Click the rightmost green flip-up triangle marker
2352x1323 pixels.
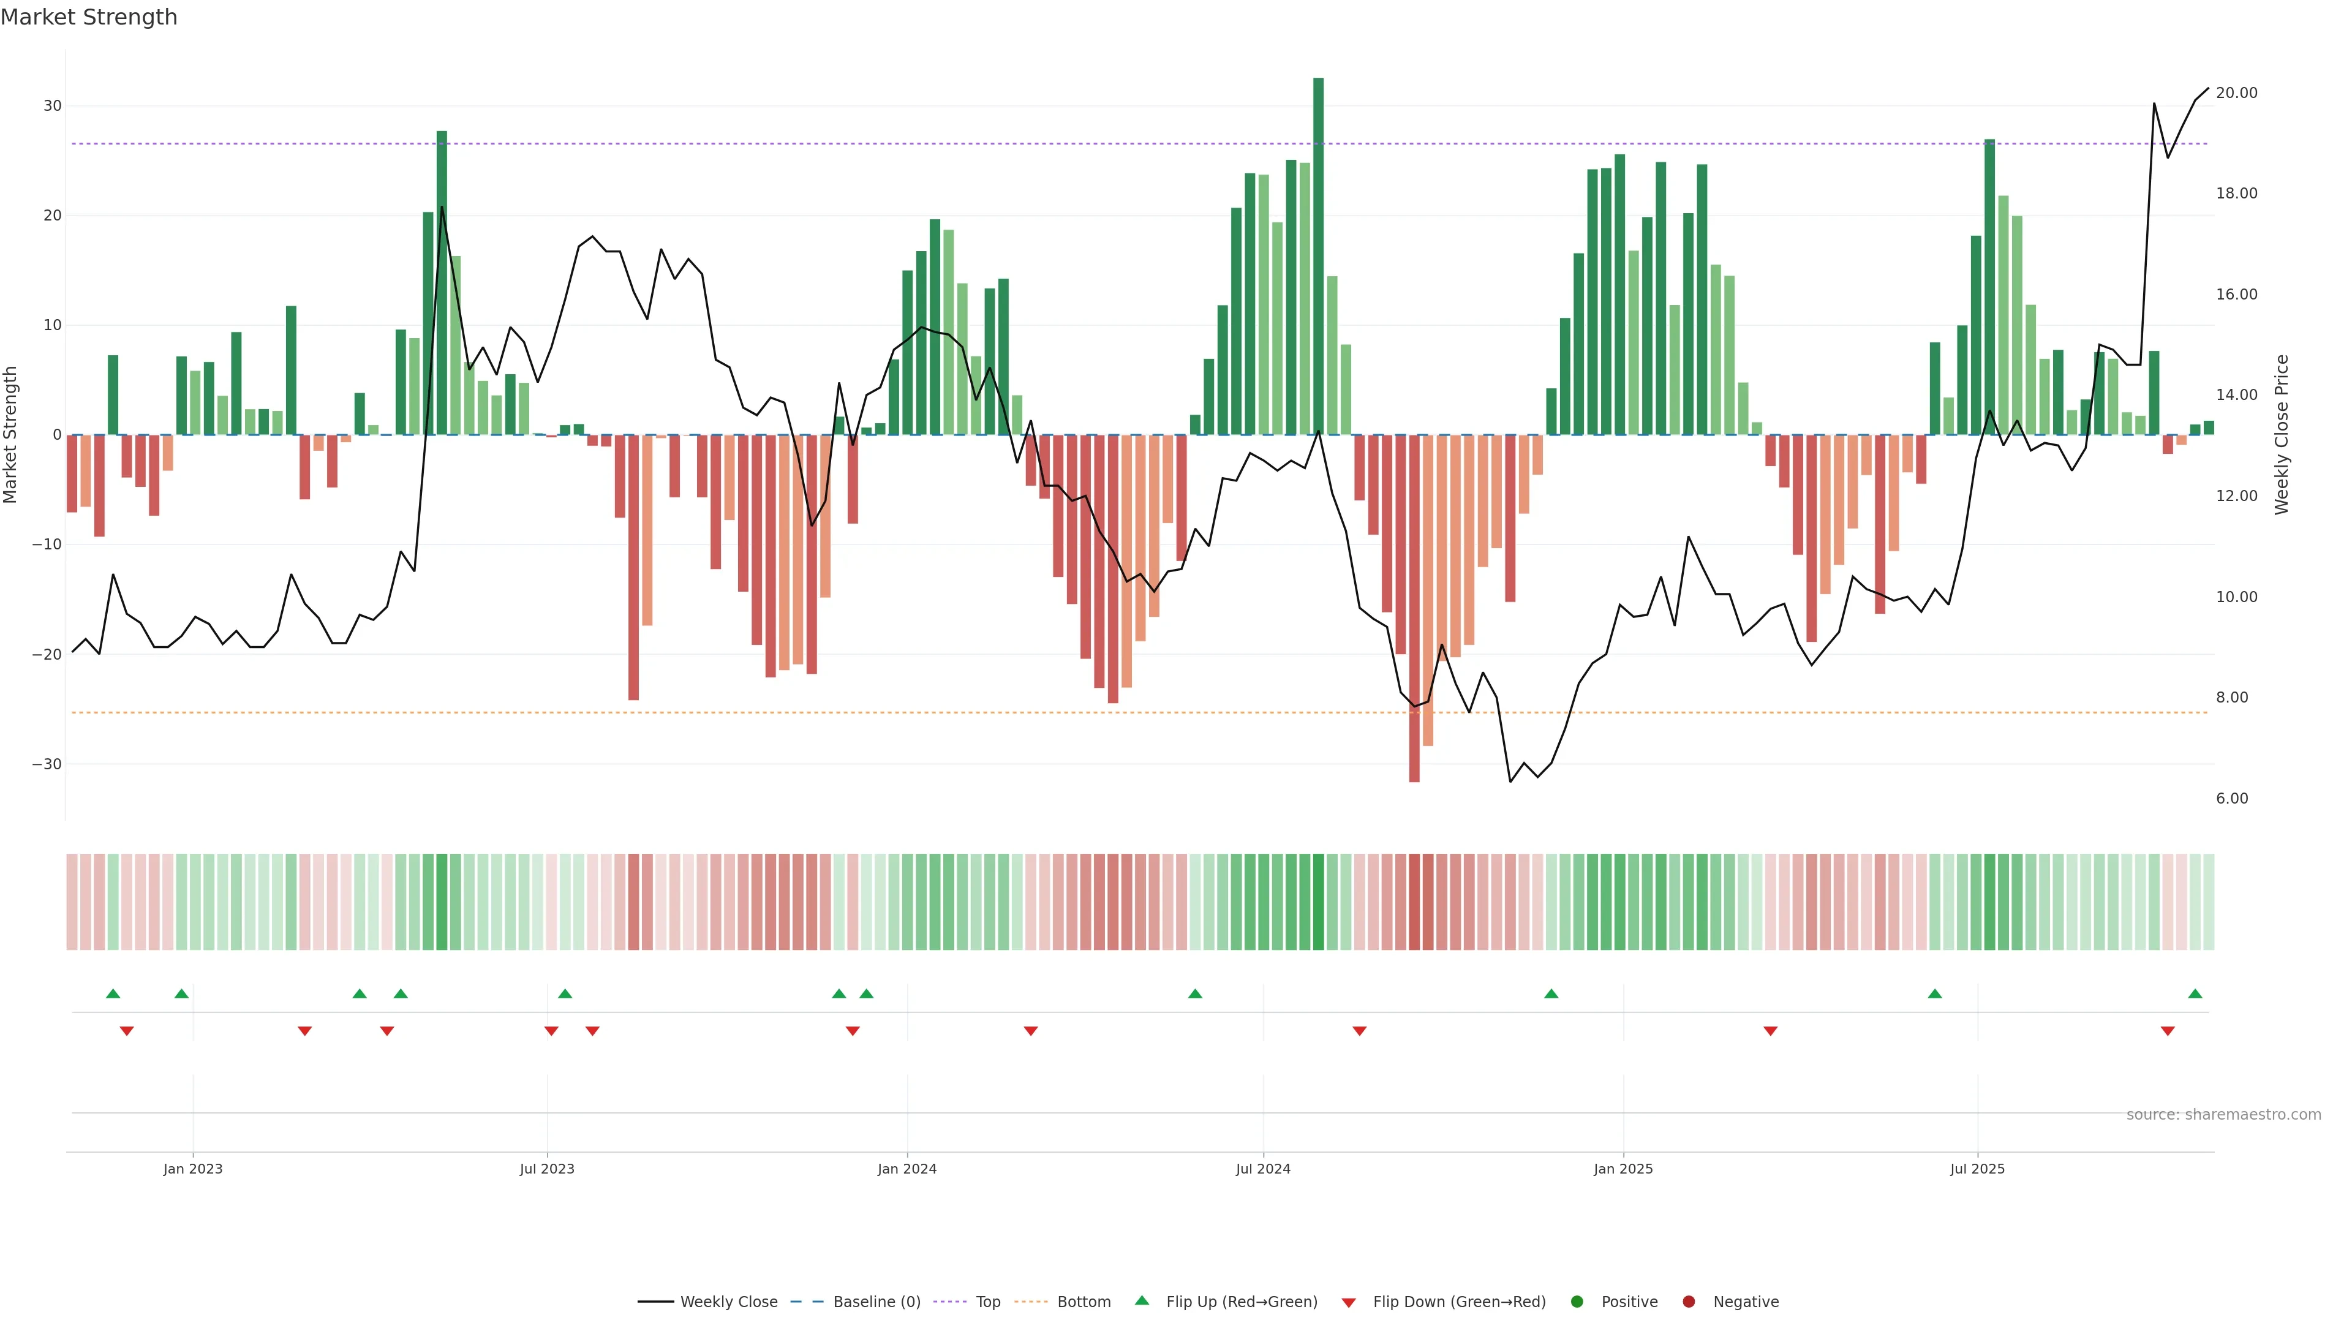coord(2195,993)
